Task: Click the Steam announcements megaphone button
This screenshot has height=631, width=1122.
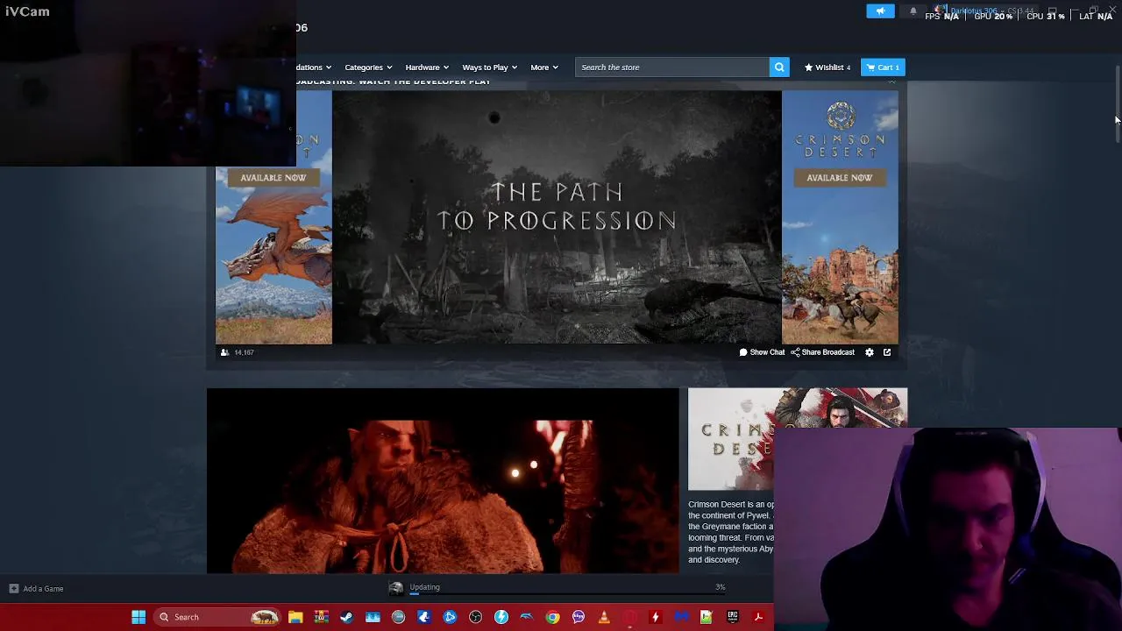Action: [880, 11]
